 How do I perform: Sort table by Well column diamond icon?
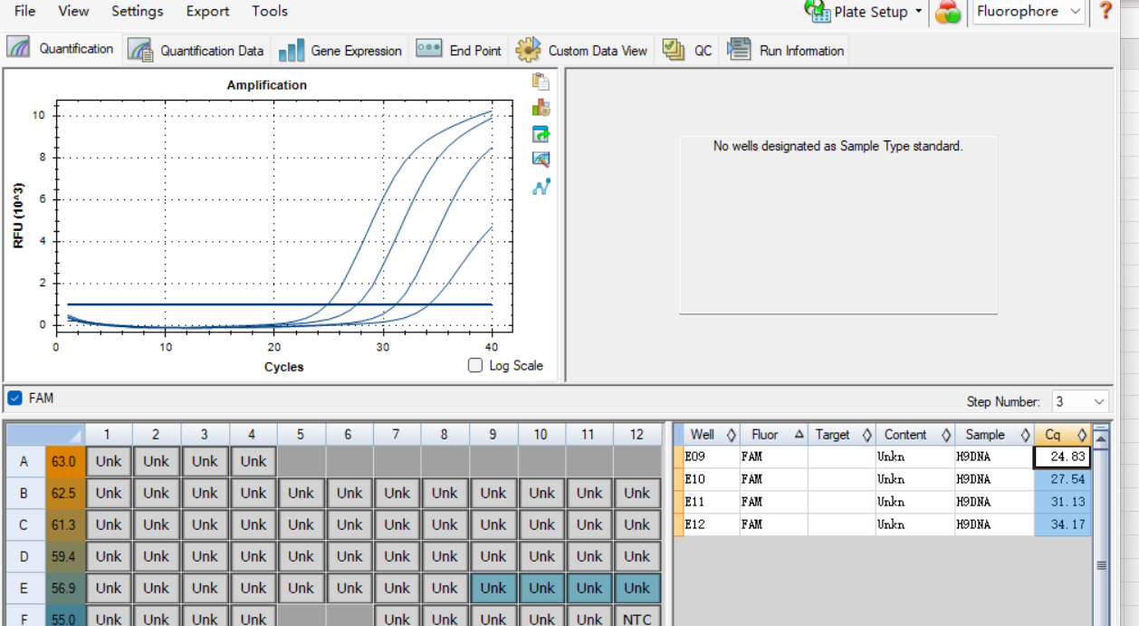pyautogui.click(x=732, y=435)
